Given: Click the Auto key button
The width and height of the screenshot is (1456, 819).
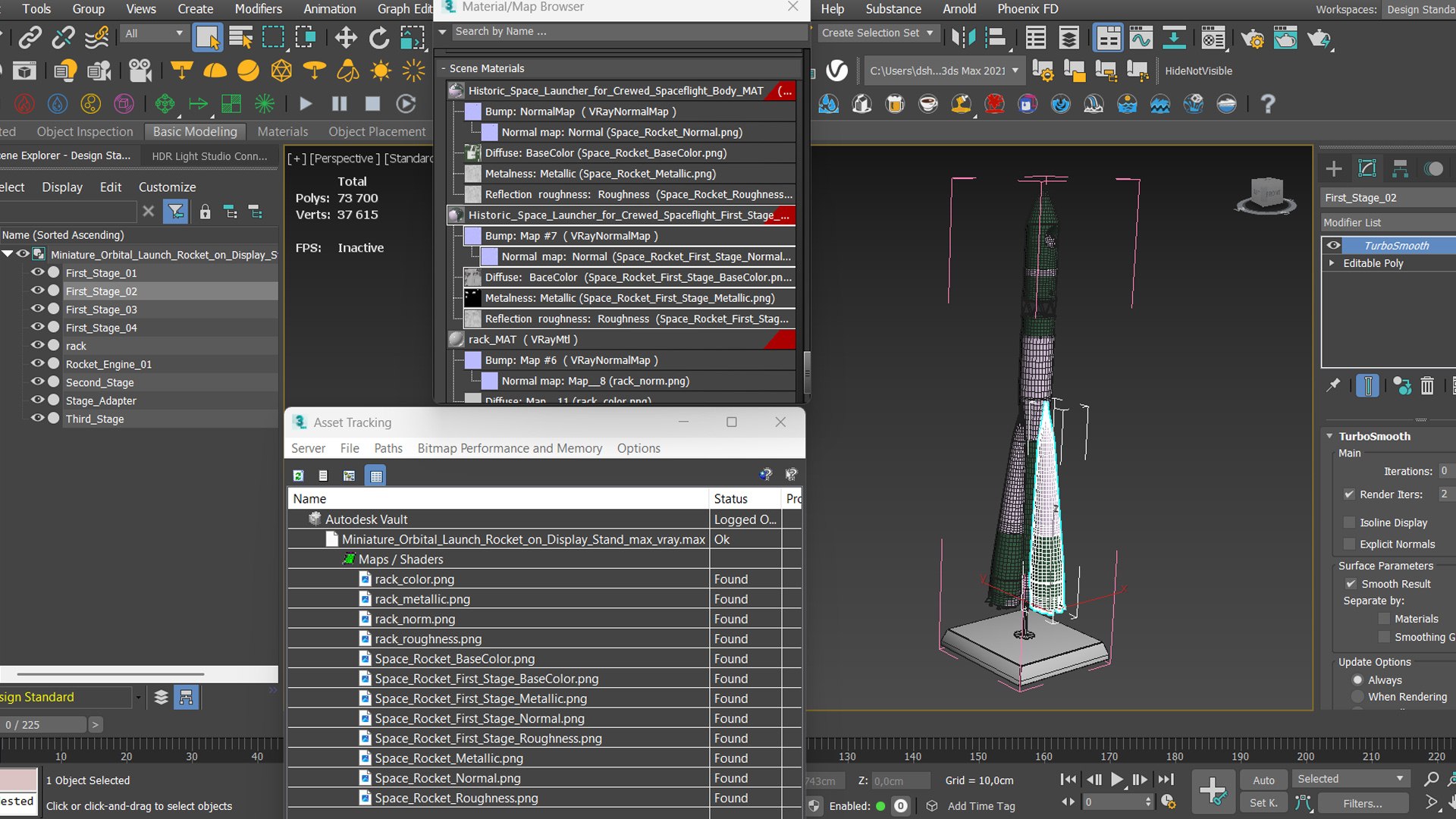Looking at the screenshot, I should (1263, 780).
